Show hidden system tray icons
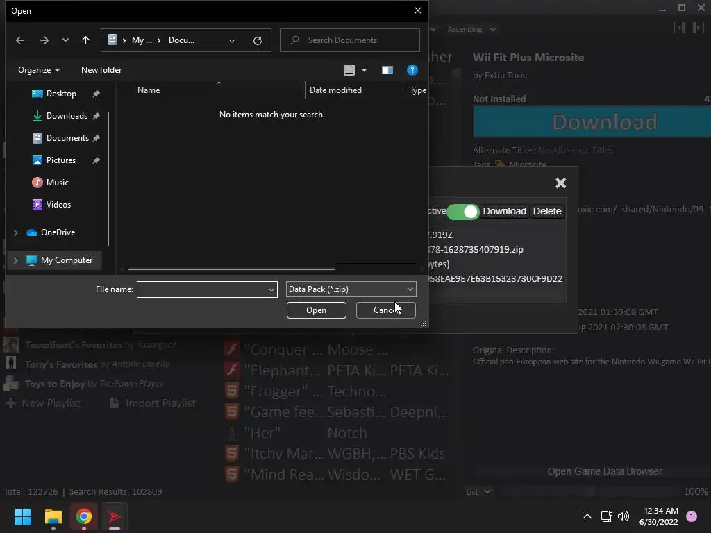The height and width of the screenshot is (533, 711). pyautogui.click(x=587, y=516)
